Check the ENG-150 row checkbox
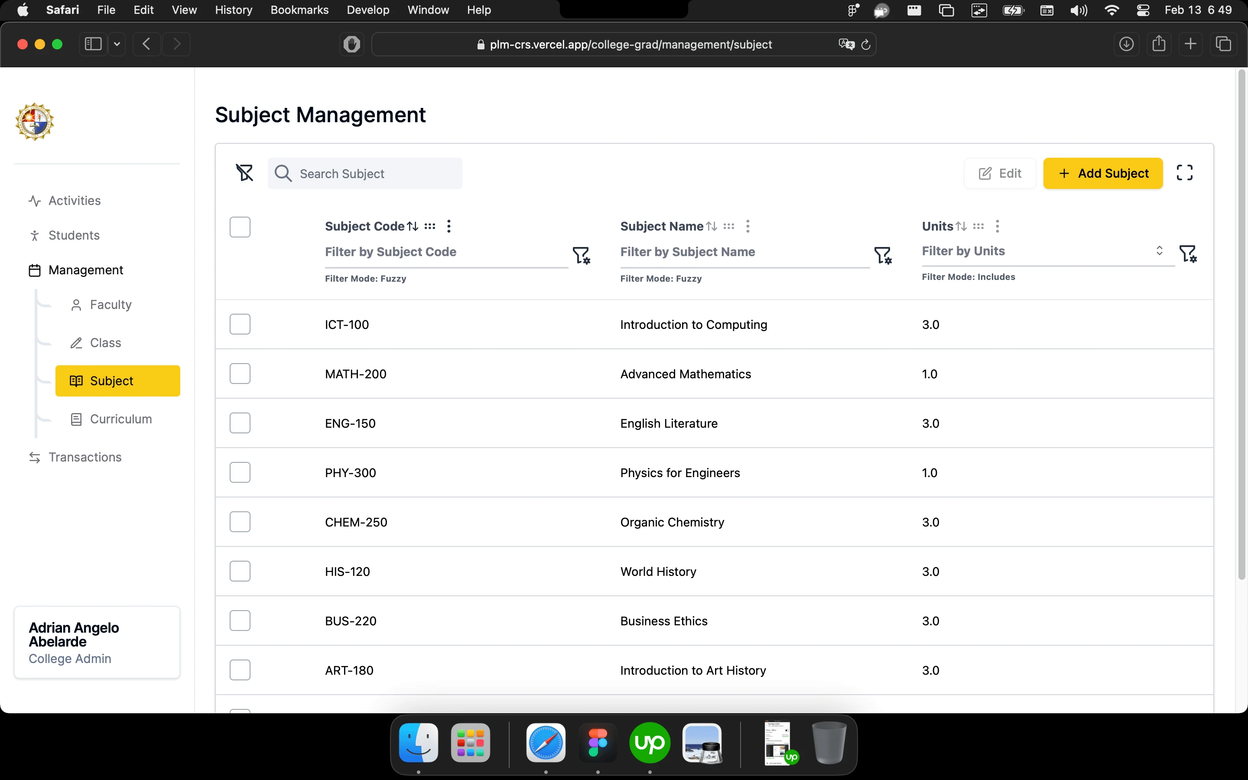1248x780 pixels. tap(240, 423)
